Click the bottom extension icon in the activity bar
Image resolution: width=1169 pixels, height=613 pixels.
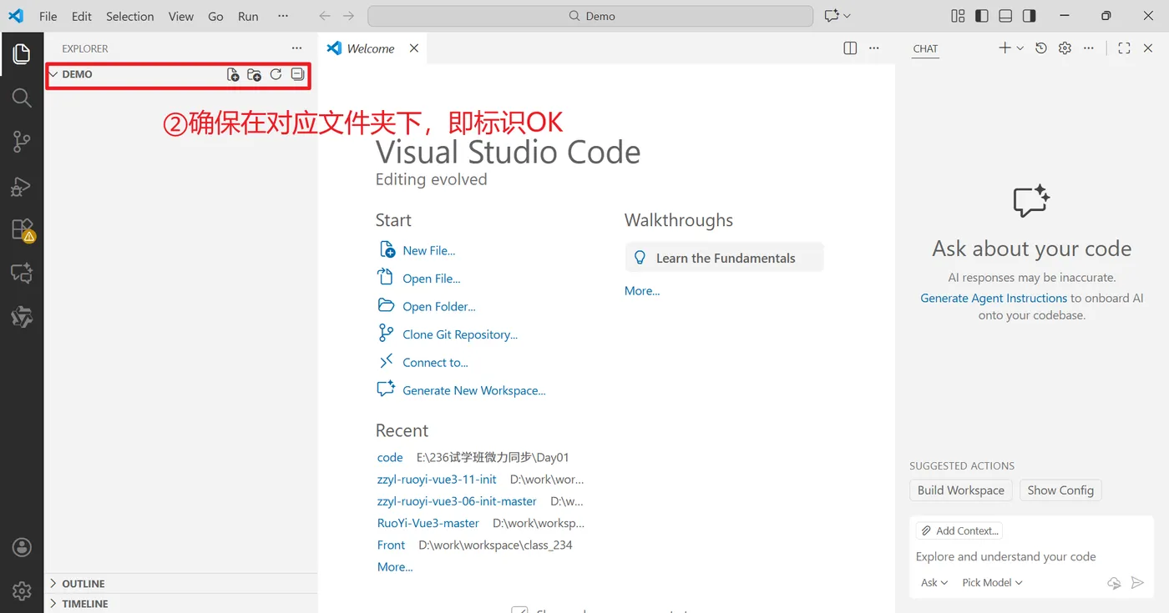pos(22,316)
